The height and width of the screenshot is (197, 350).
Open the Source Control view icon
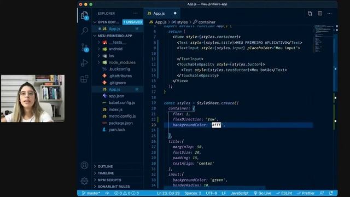click(85, 48)
